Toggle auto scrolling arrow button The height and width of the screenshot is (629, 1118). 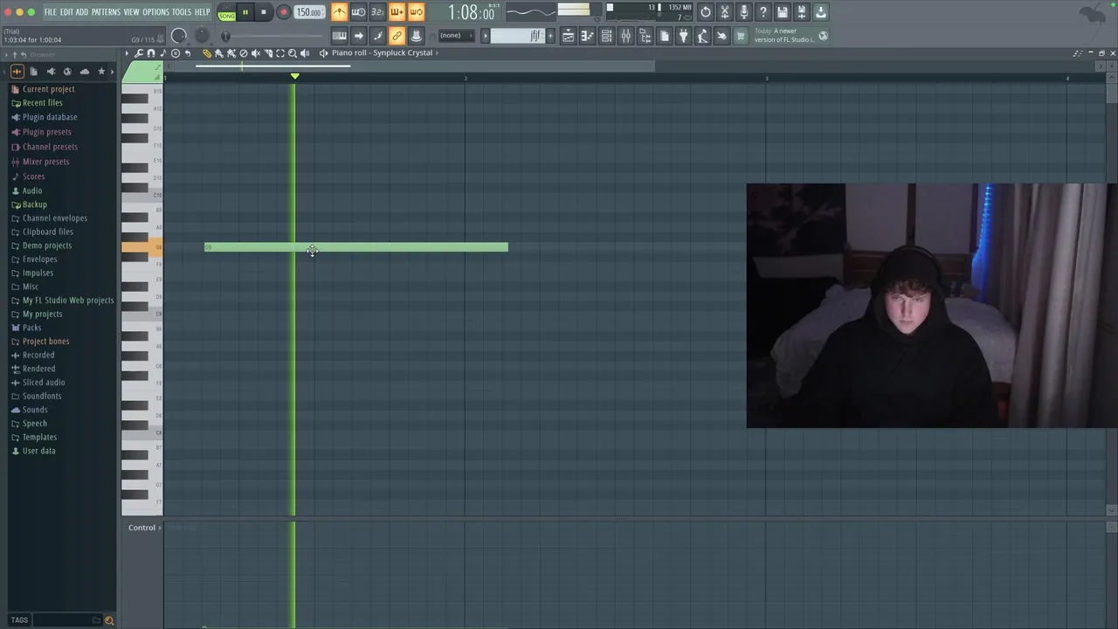tap(358, 36)
